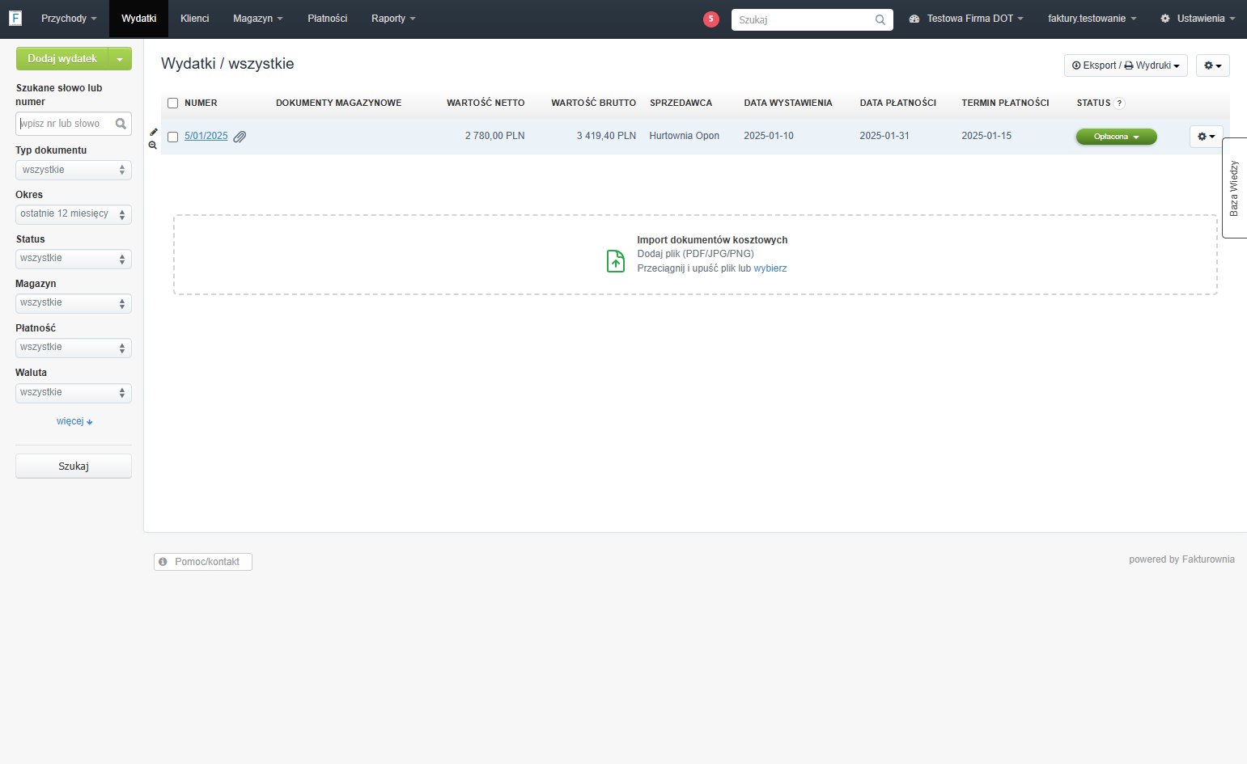The image size is (1247, 764).
Task: Click the magnifier icon in sidebar keyword field
Action: 121,124
